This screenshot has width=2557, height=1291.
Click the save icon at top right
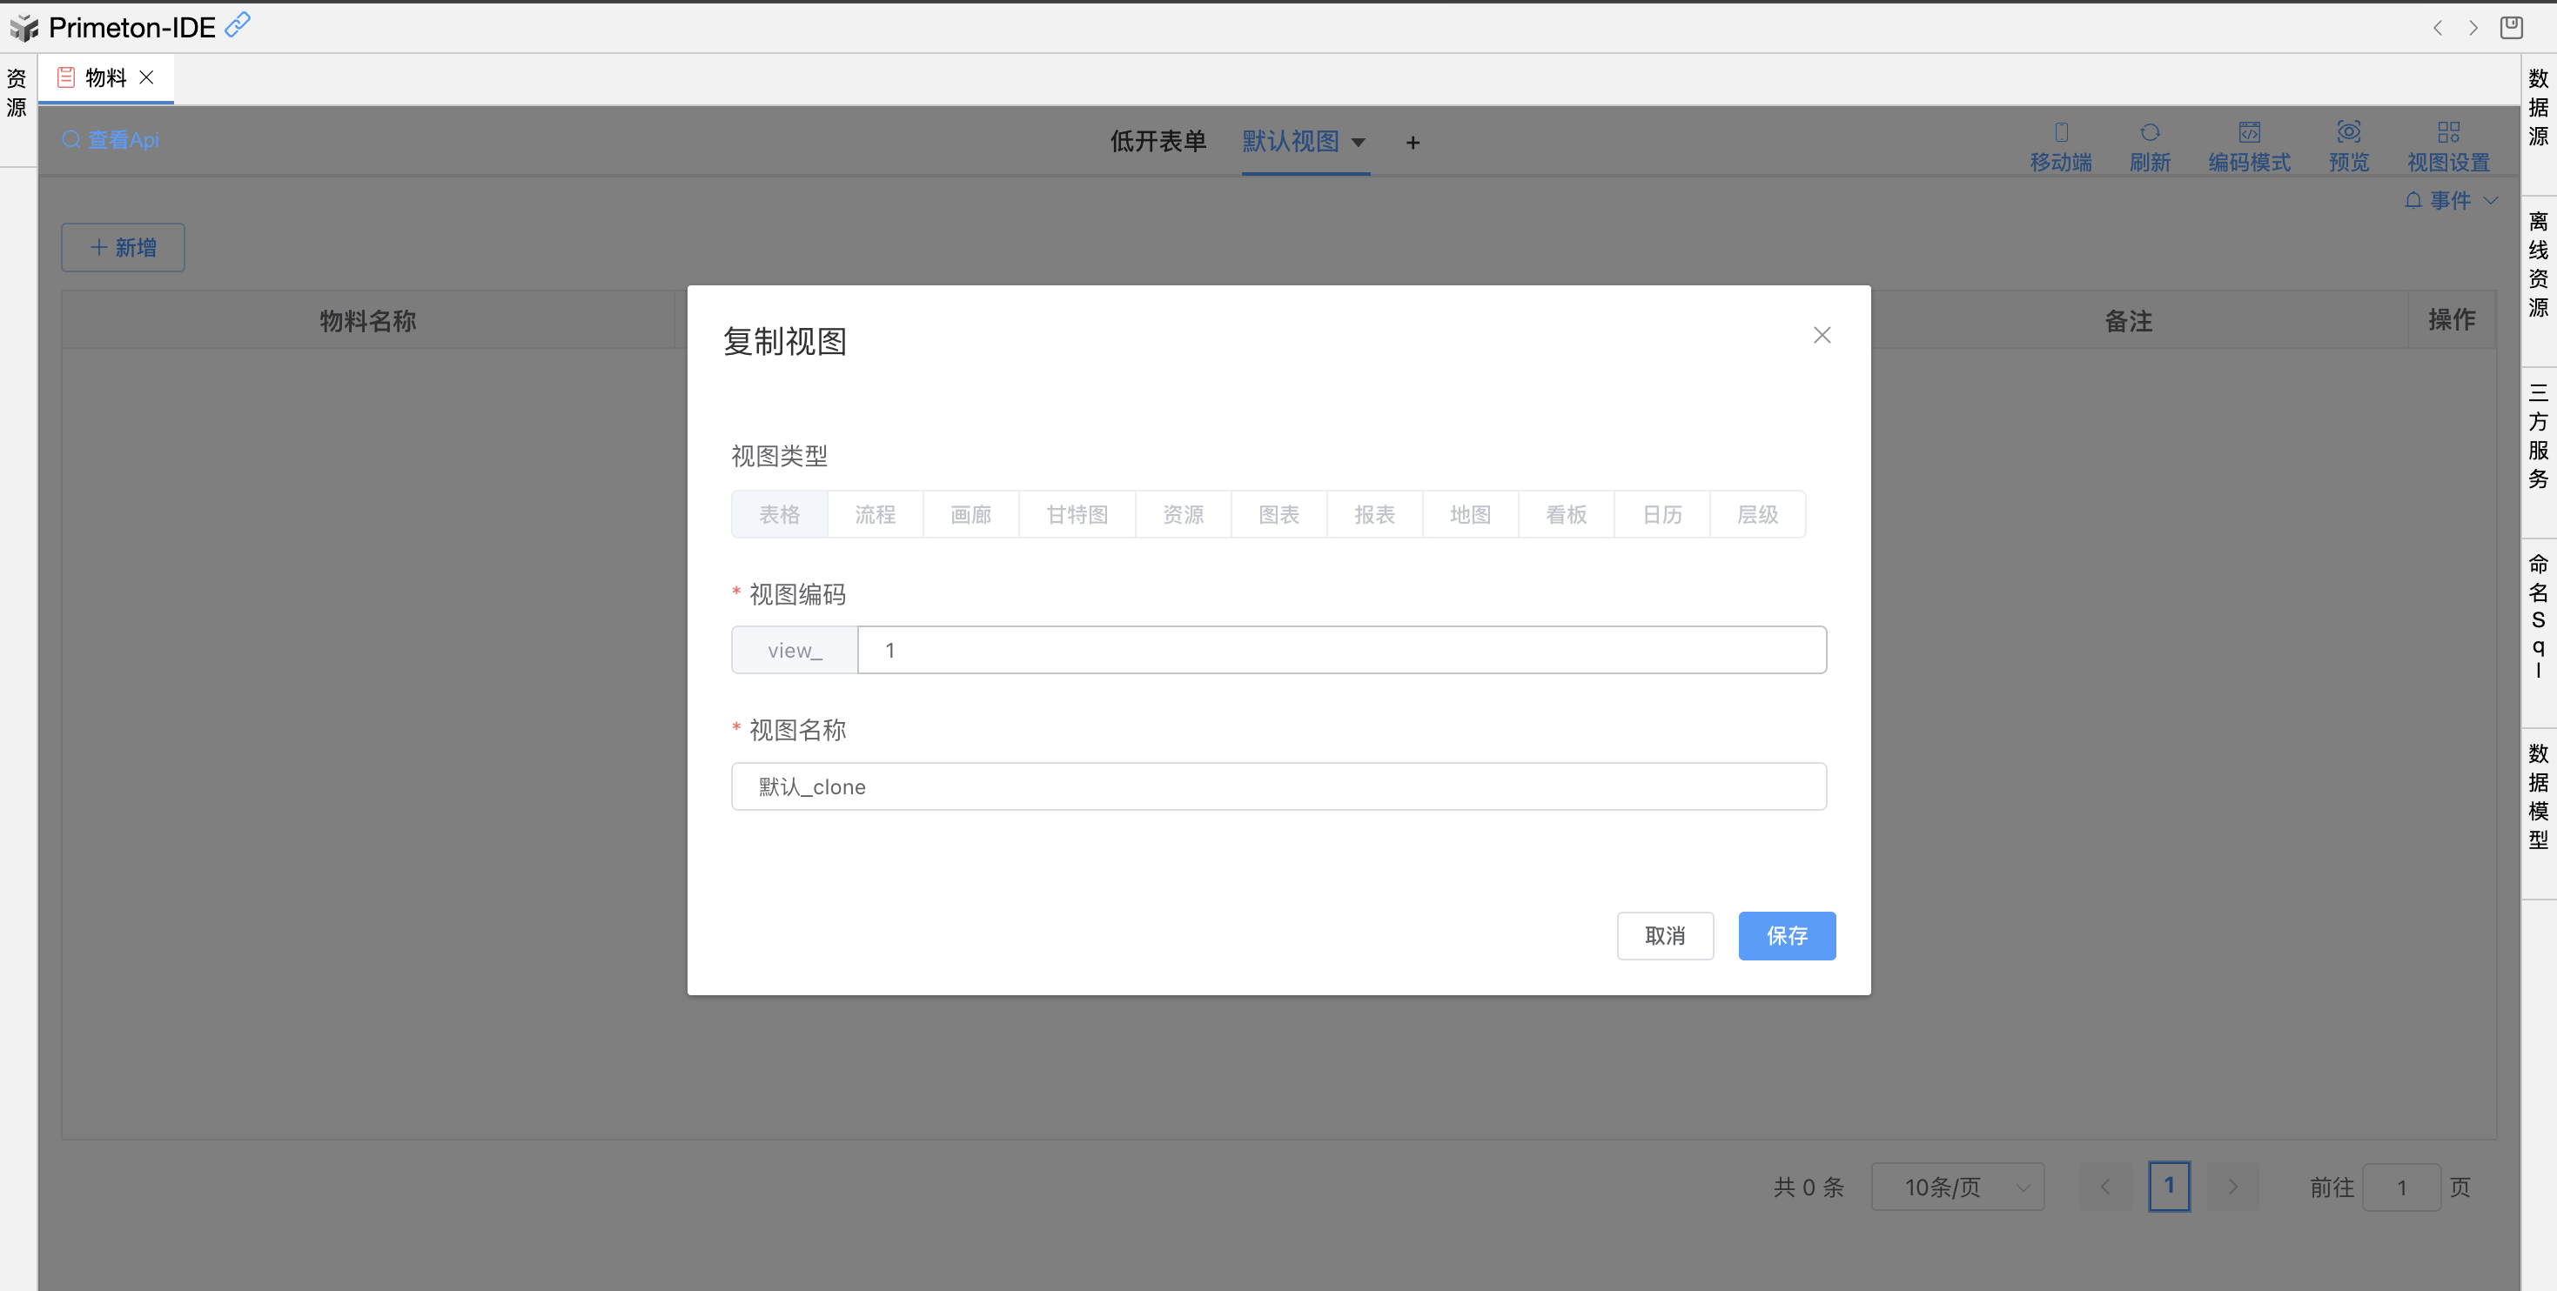tap(2510, 27)
